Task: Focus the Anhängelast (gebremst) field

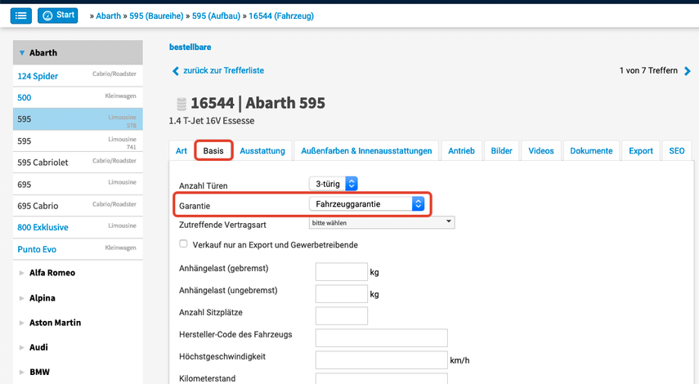Action: click(x=342, y=272)
